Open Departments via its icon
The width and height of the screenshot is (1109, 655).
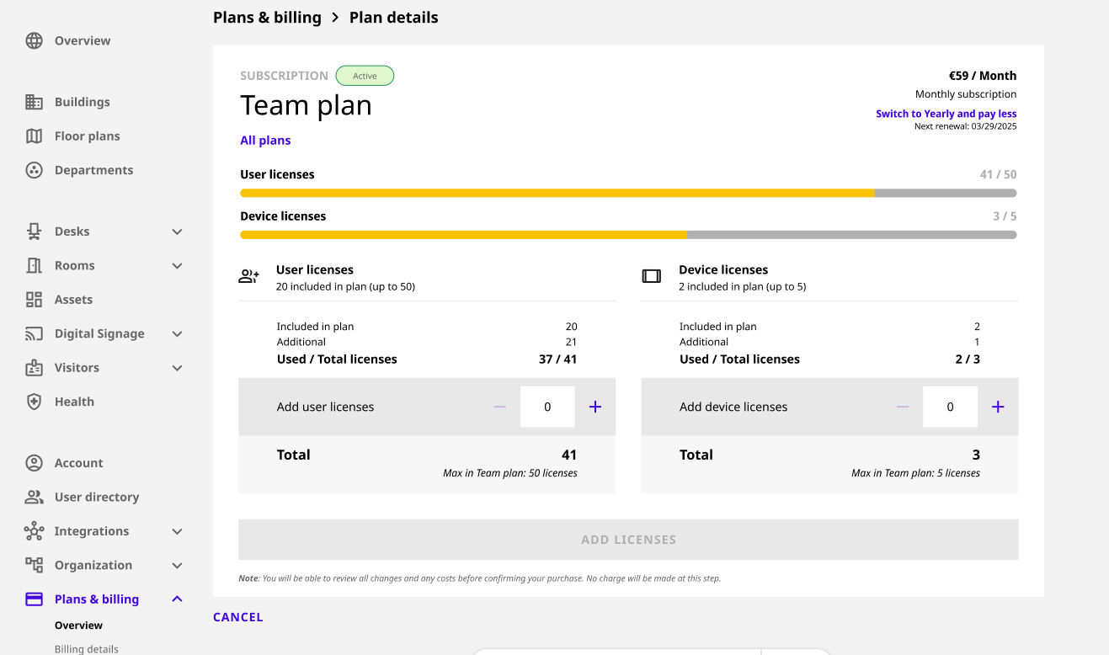(34, 170)
